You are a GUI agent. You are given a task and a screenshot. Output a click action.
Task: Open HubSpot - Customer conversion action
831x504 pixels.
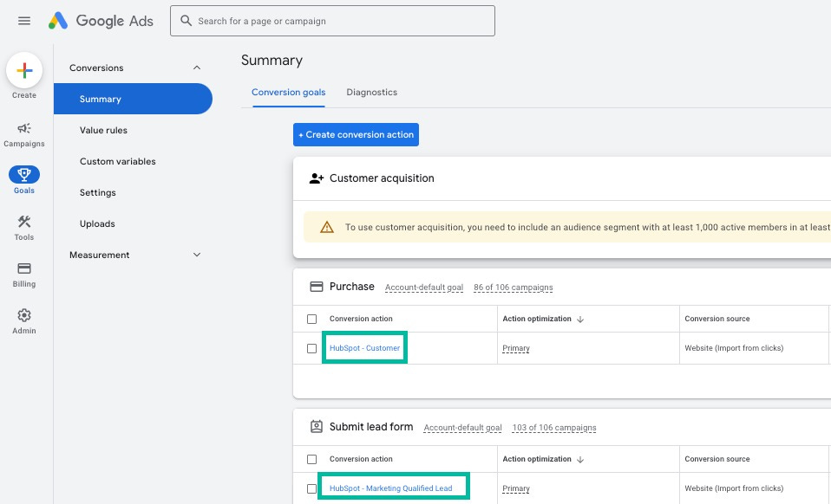coord(364,348)
